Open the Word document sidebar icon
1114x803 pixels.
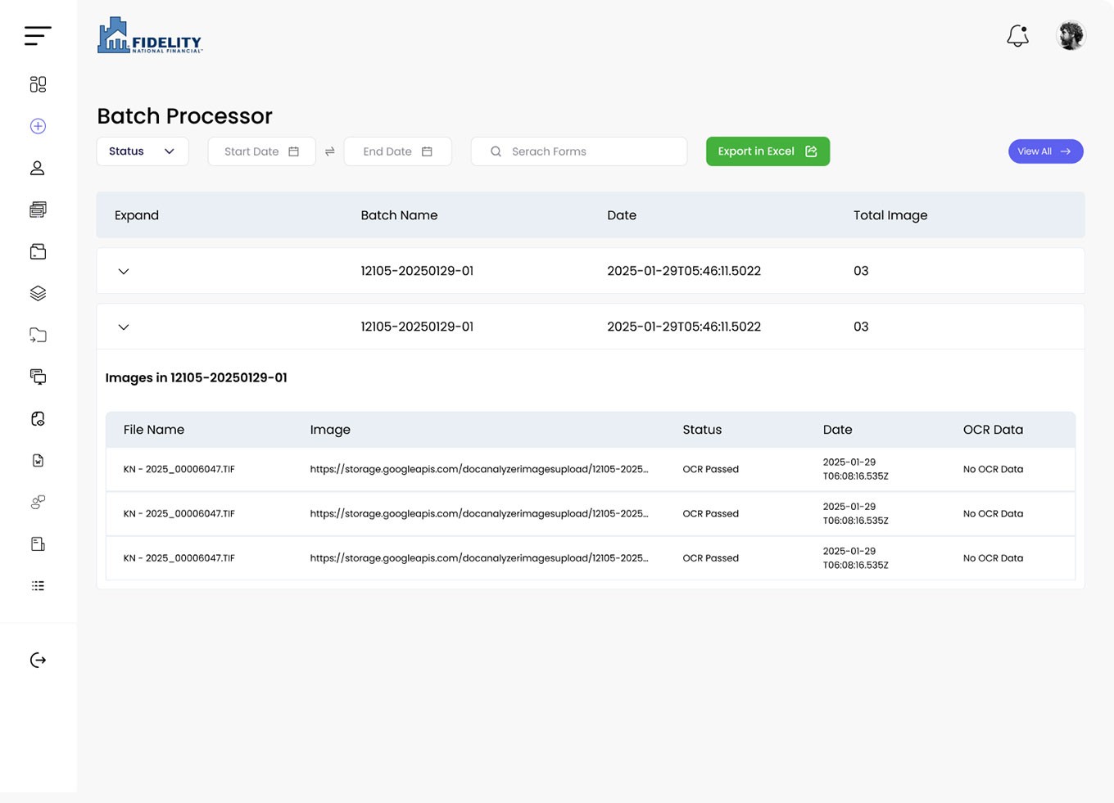38,460
